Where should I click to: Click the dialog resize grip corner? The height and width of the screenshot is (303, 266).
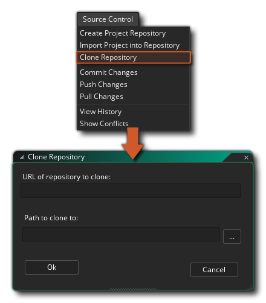pos(250,288)
